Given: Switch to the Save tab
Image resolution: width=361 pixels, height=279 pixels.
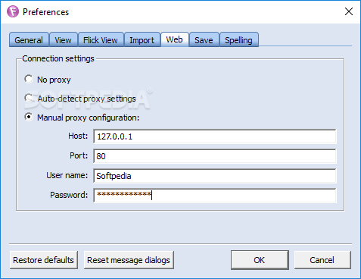Looking at the screenshot, I should point(204,40).
